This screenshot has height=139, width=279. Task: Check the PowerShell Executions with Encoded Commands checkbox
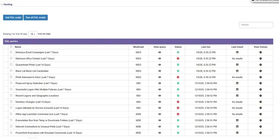point(11,132)
